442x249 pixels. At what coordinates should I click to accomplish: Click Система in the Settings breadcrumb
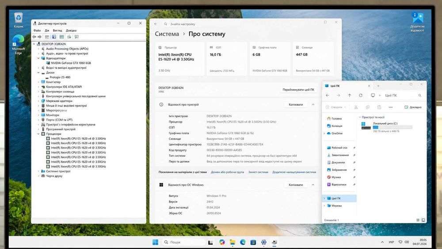click(x=167, y=34)
